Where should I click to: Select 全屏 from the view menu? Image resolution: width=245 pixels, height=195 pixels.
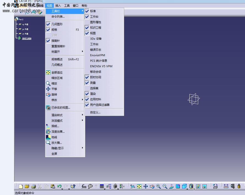click(54, 154)
